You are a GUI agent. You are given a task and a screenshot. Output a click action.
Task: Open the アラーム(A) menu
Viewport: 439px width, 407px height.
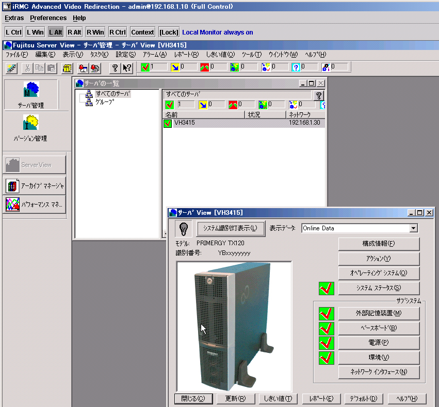tap(155, 55)
